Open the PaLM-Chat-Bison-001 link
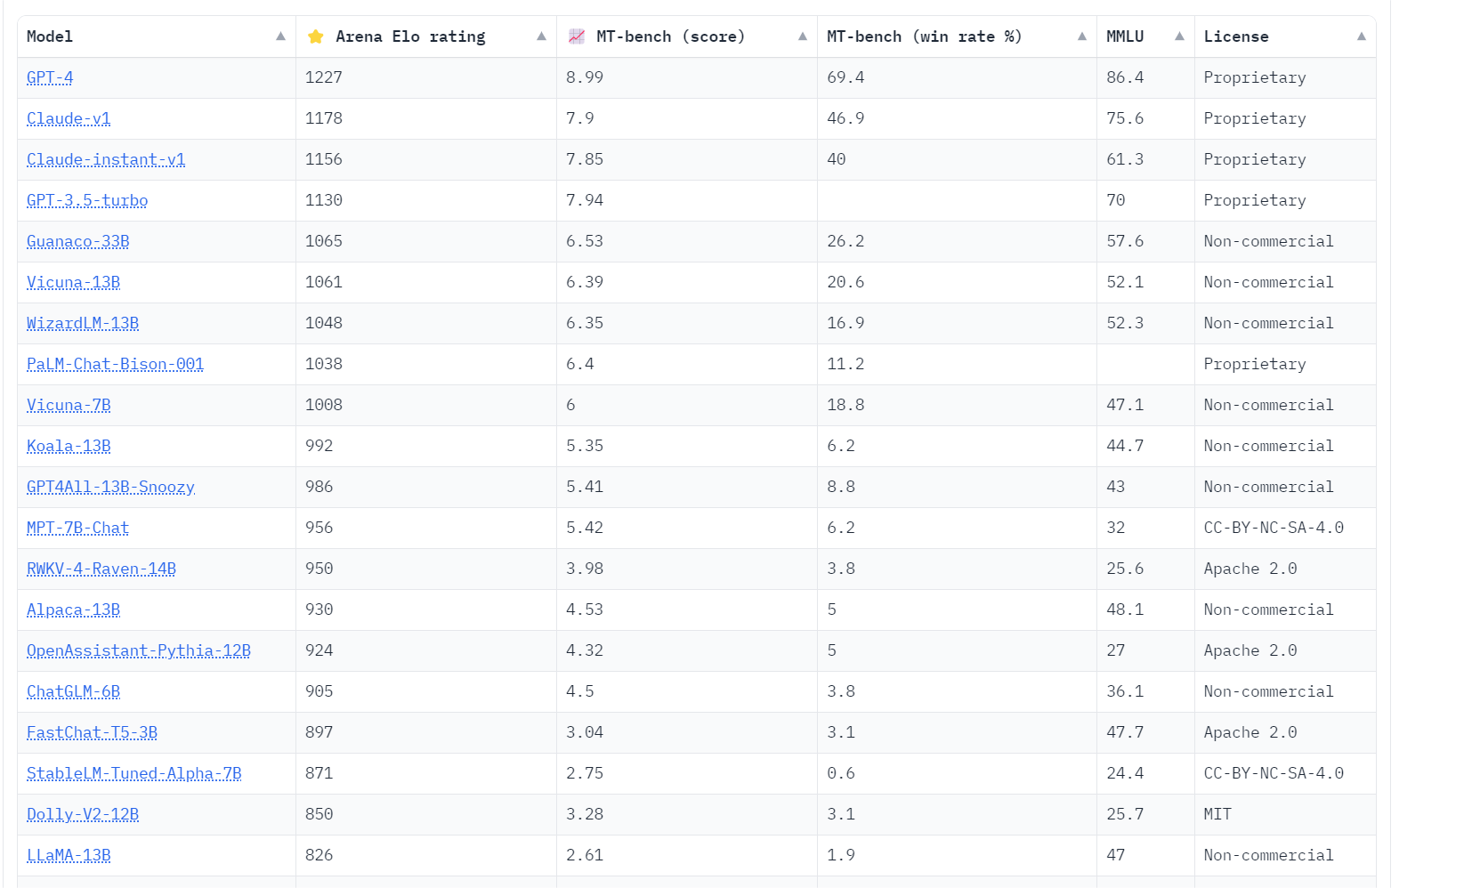Viewport: 1472px width, 888px height. pyautogui.click(x=116, y=364)
